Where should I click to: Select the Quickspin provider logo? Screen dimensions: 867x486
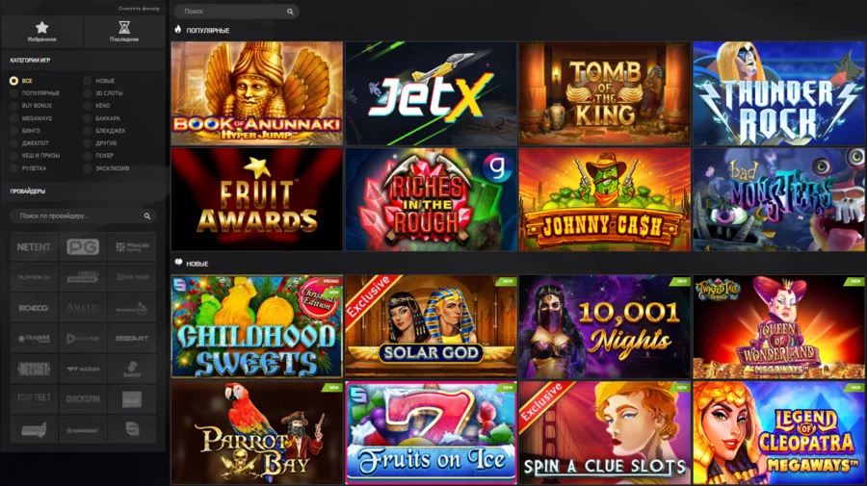pos(83,399)
